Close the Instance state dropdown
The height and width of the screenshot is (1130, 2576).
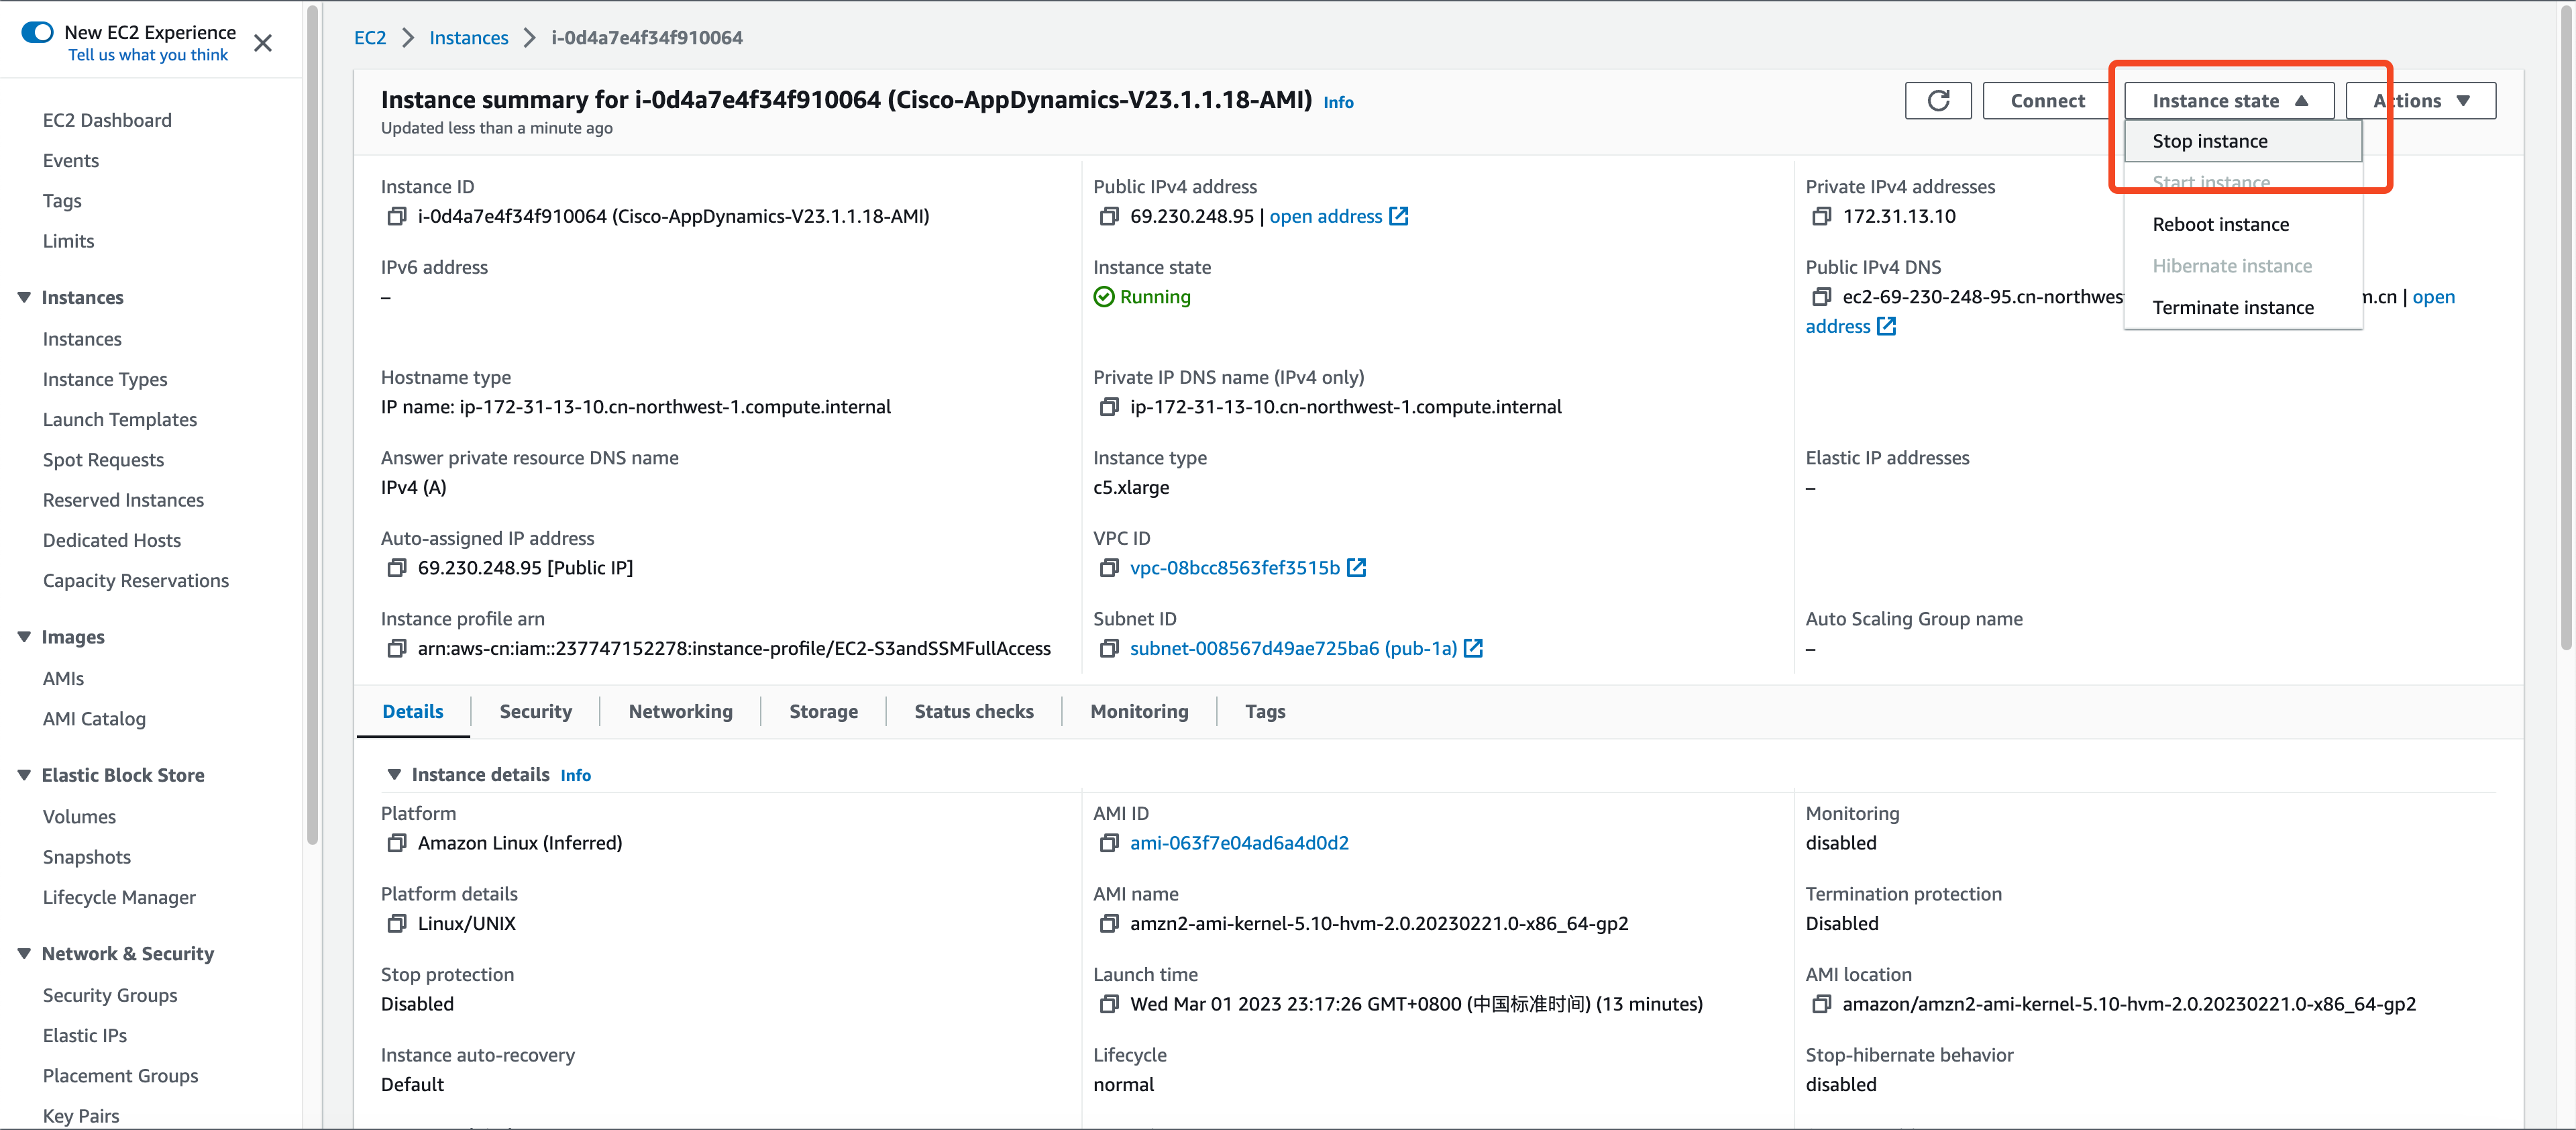point(2229,101)
